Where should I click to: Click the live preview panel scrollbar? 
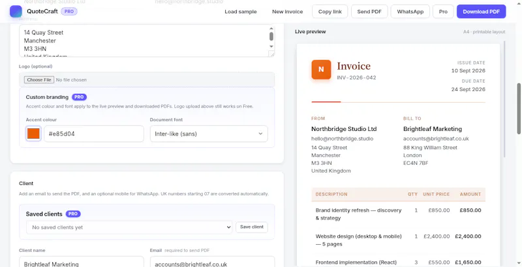point(504,99)
